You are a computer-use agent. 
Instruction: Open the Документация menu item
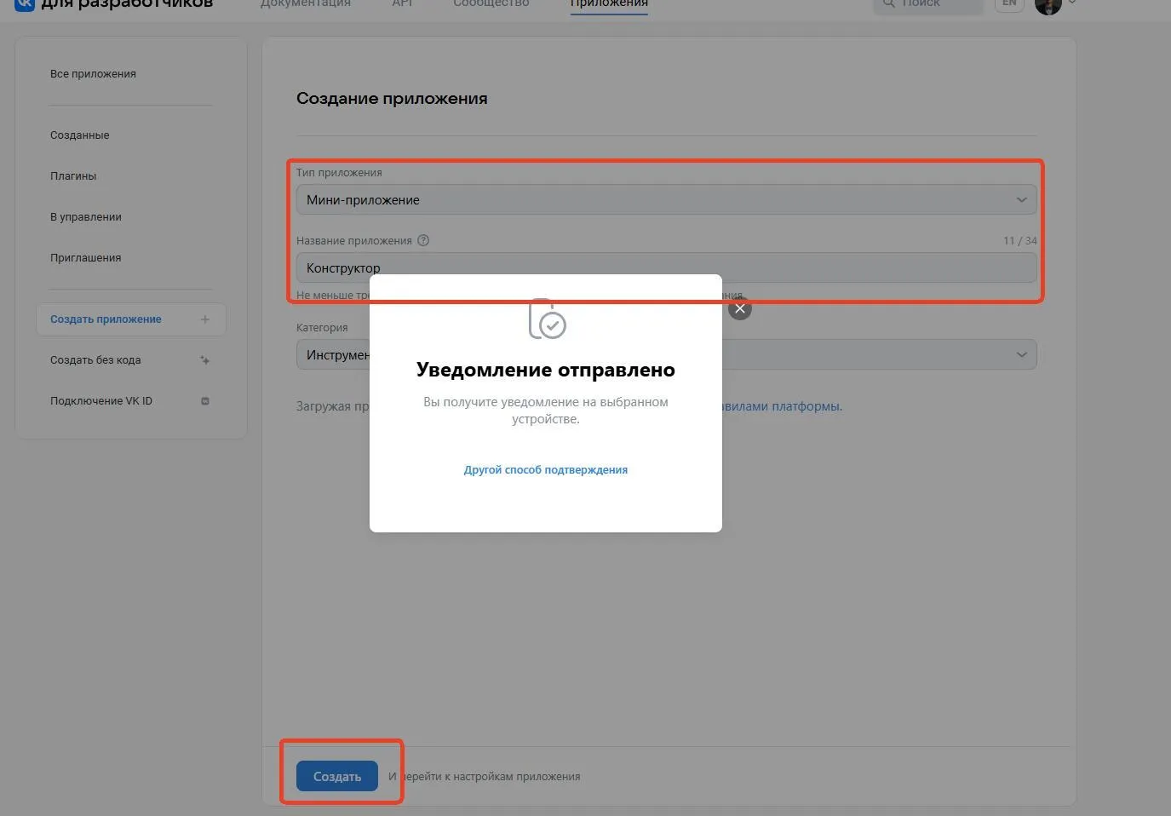pos(305,4)
